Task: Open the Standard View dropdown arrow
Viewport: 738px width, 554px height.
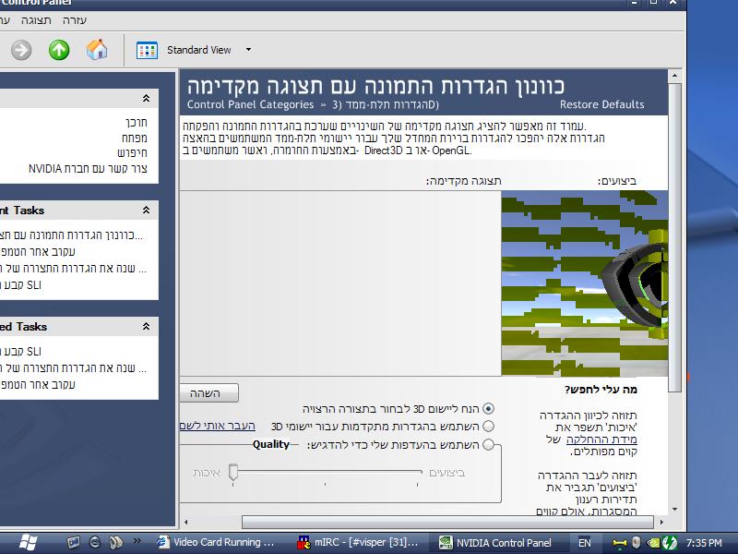Action: point(248,50)
